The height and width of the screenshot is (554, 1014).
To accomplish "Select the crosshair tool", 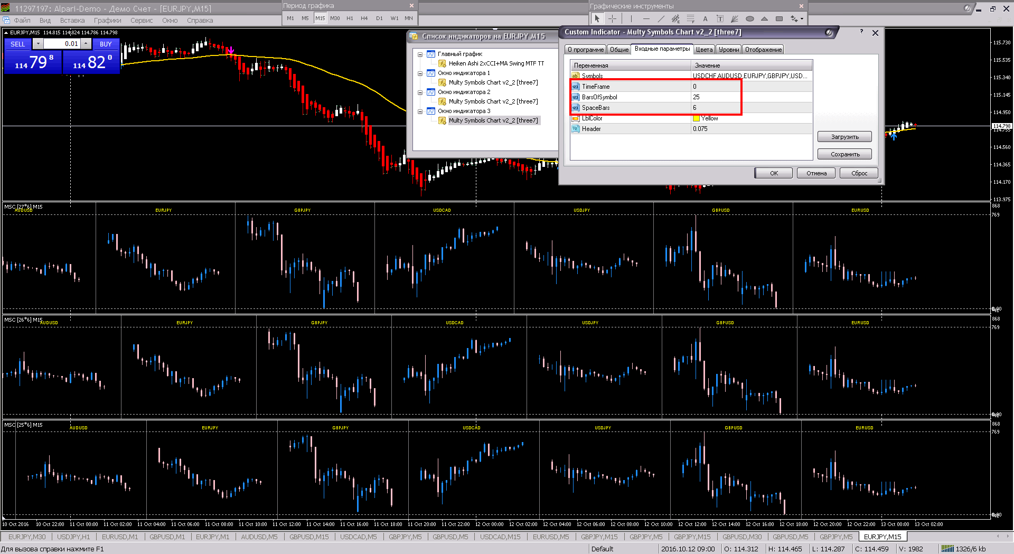I will [x=612, y=18].
